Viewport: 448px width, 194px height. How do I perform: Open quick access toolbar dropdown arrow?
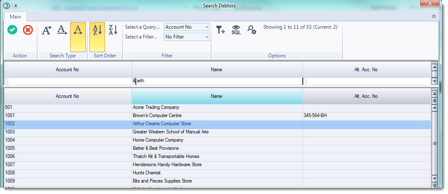click(16, 5)
